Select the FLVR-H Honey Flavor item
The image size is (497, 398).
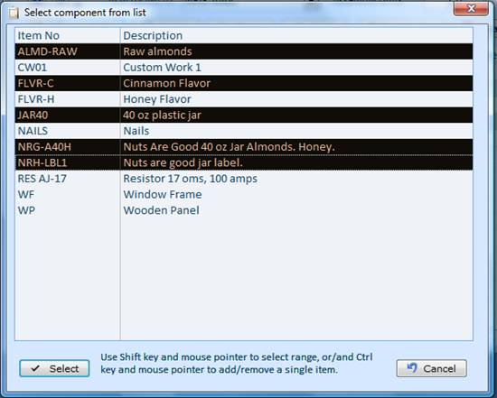pos(244,98)
